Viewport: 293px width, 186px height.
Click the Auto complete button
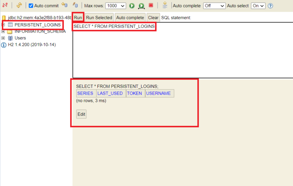coord(130,18)
